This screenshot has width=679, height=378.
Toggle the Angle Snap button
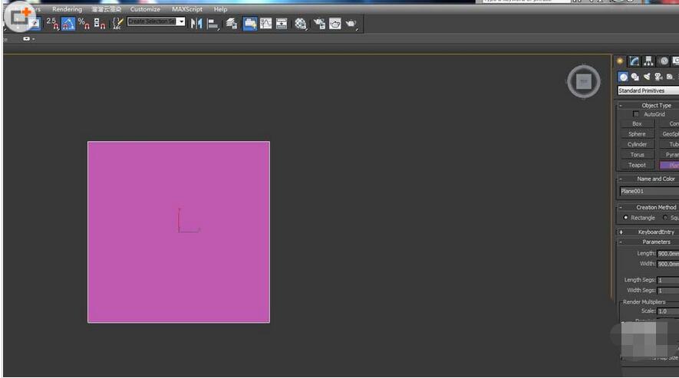pyautogui.click(x=68, y=23)
